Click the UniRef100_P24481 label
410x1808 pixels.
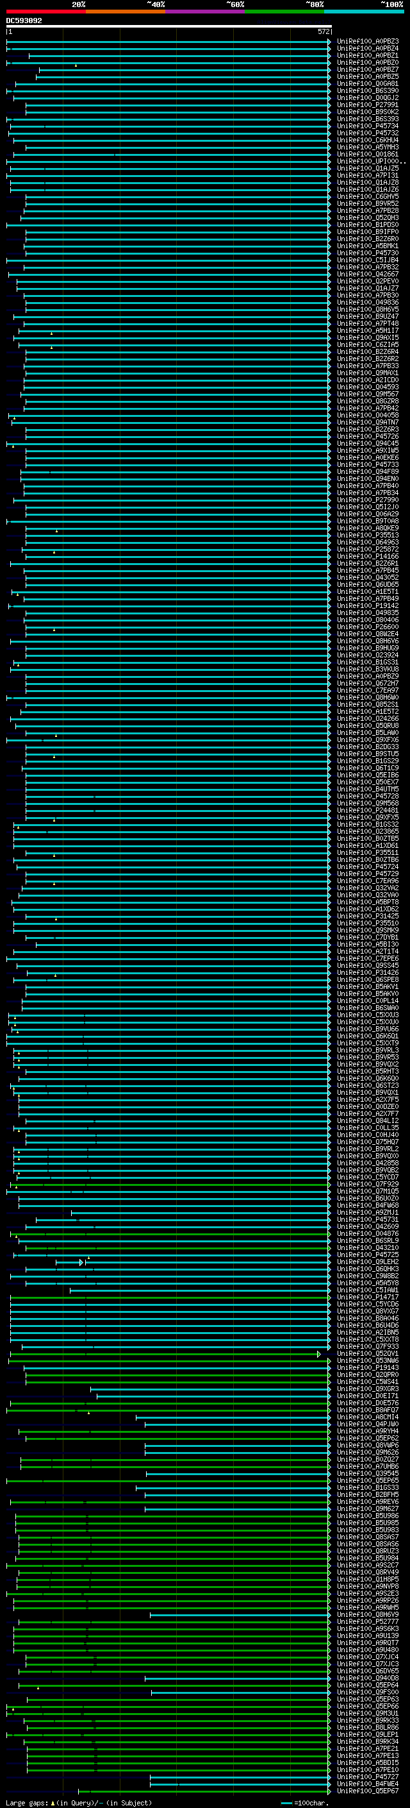tap(368, 811)
